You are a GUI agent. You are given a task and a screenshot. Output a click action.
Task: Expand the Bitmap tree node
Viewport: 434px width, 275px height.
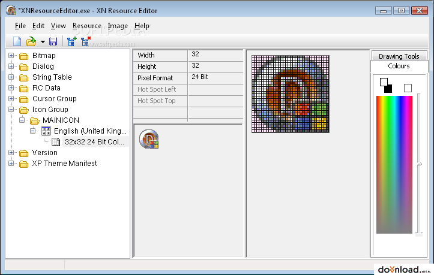coord(11,56)
